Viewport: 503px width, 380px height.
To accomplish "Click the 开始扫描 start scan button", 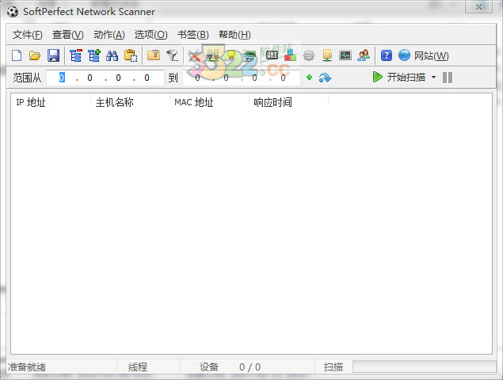I will coord(399,78).
